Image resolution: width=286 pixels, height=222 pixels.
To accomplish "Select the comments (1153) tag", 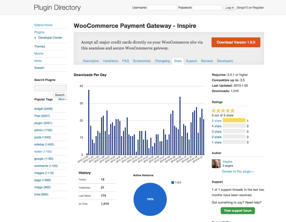I will click(46, 166).
